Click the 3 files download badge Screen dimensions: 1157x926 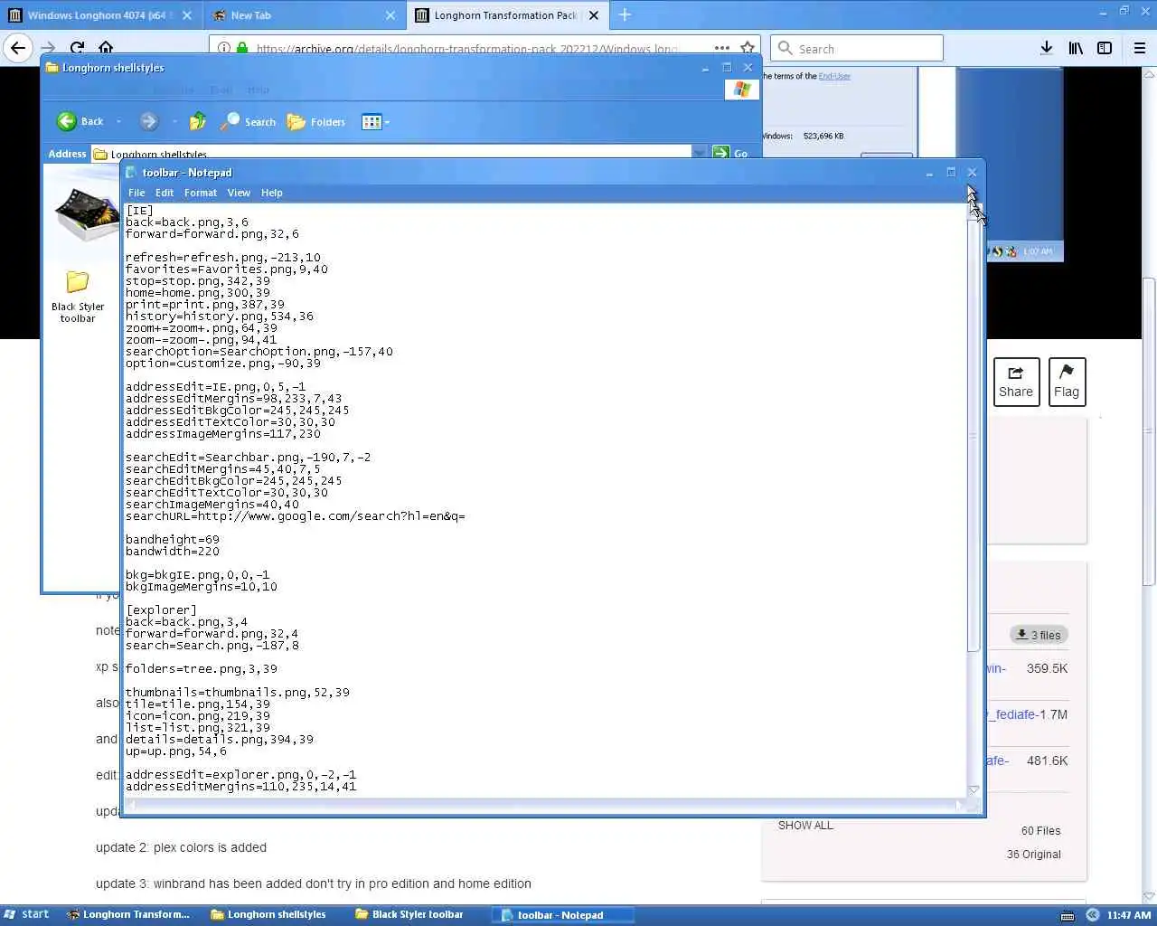pos(1039,635)
